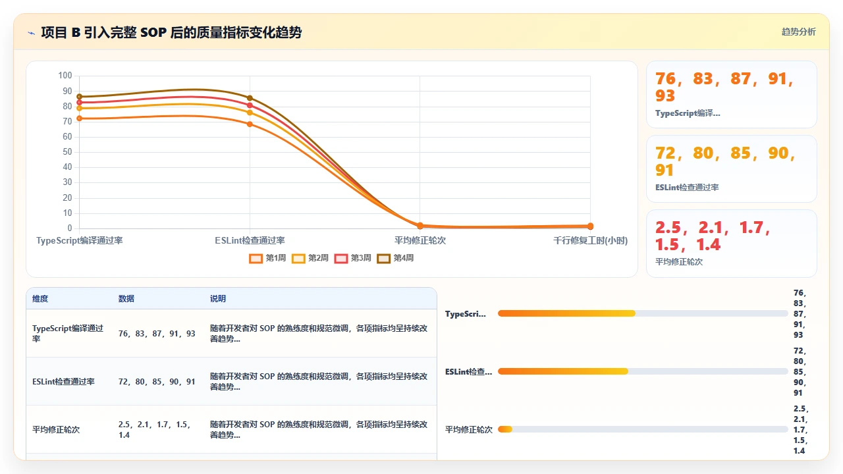Screen dimensions: 843x474
Task: Click the chart x-axis label TypeScript编译通过率
Action: [x=80, y=240]
